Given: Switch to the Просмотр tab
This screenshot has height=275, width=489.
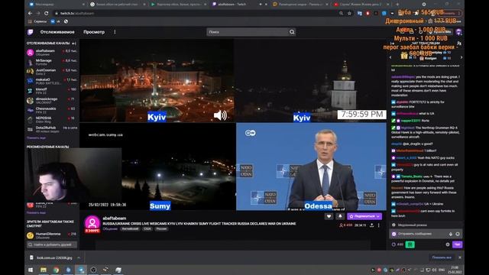Looking at the screenshot, I should click(x=94, y=32).
